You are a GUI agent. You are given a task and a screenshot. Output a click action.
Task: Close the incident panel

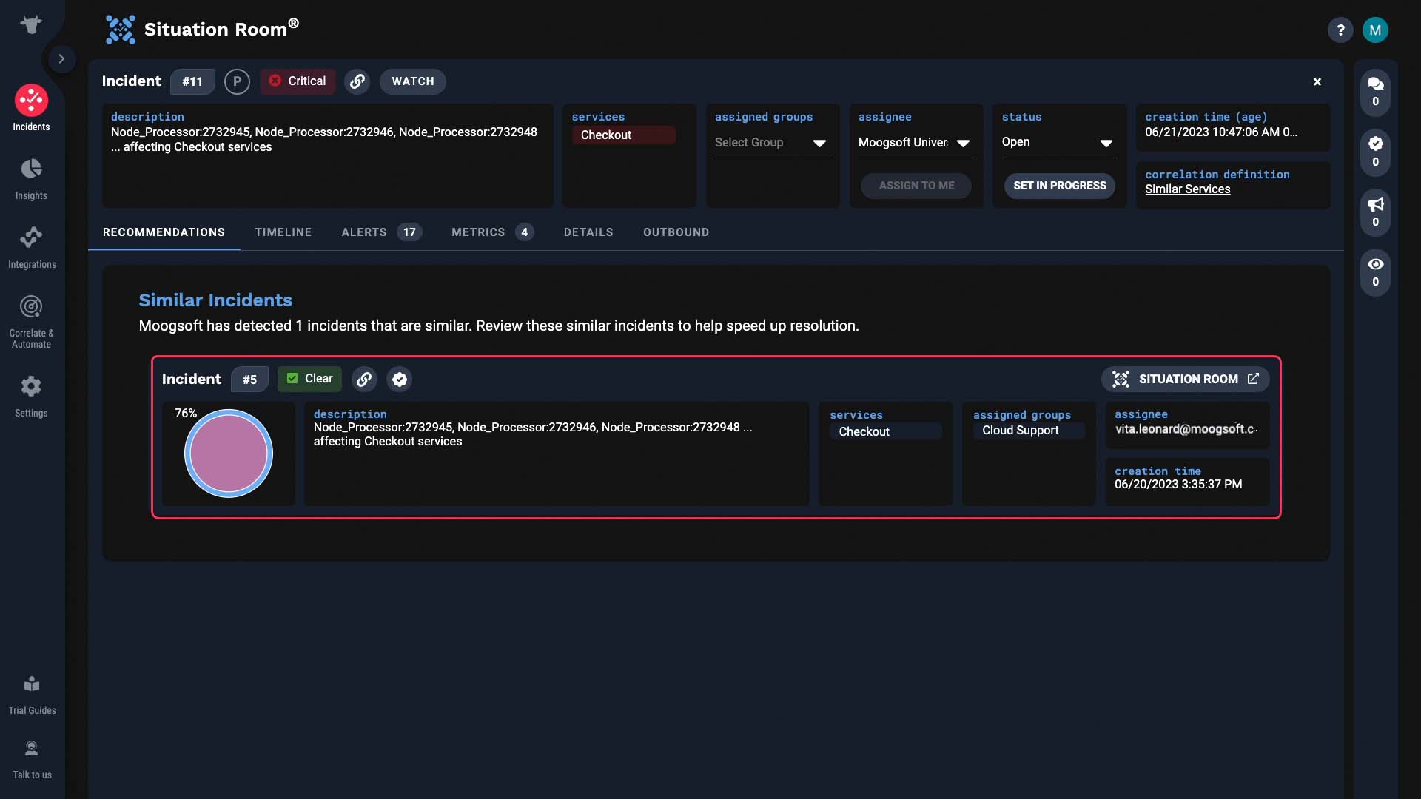(1317, 82)
